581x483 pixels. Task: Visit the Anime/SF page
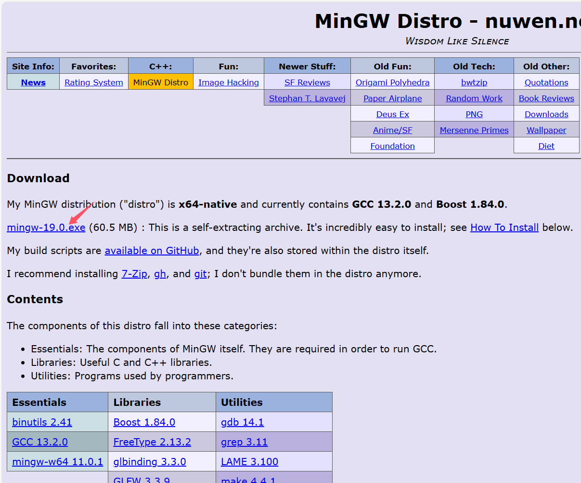(392, 130)
